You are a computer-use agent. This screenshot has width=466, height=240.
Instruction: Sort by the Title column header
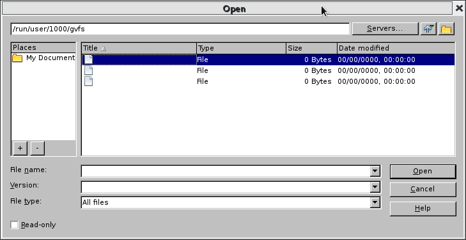point(139,48)
